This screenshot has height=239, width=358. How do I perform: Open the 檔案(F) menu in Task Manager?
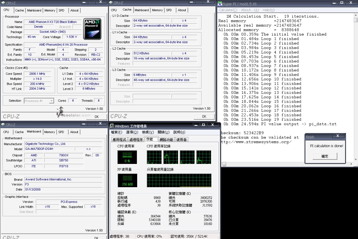click(116, 132)
